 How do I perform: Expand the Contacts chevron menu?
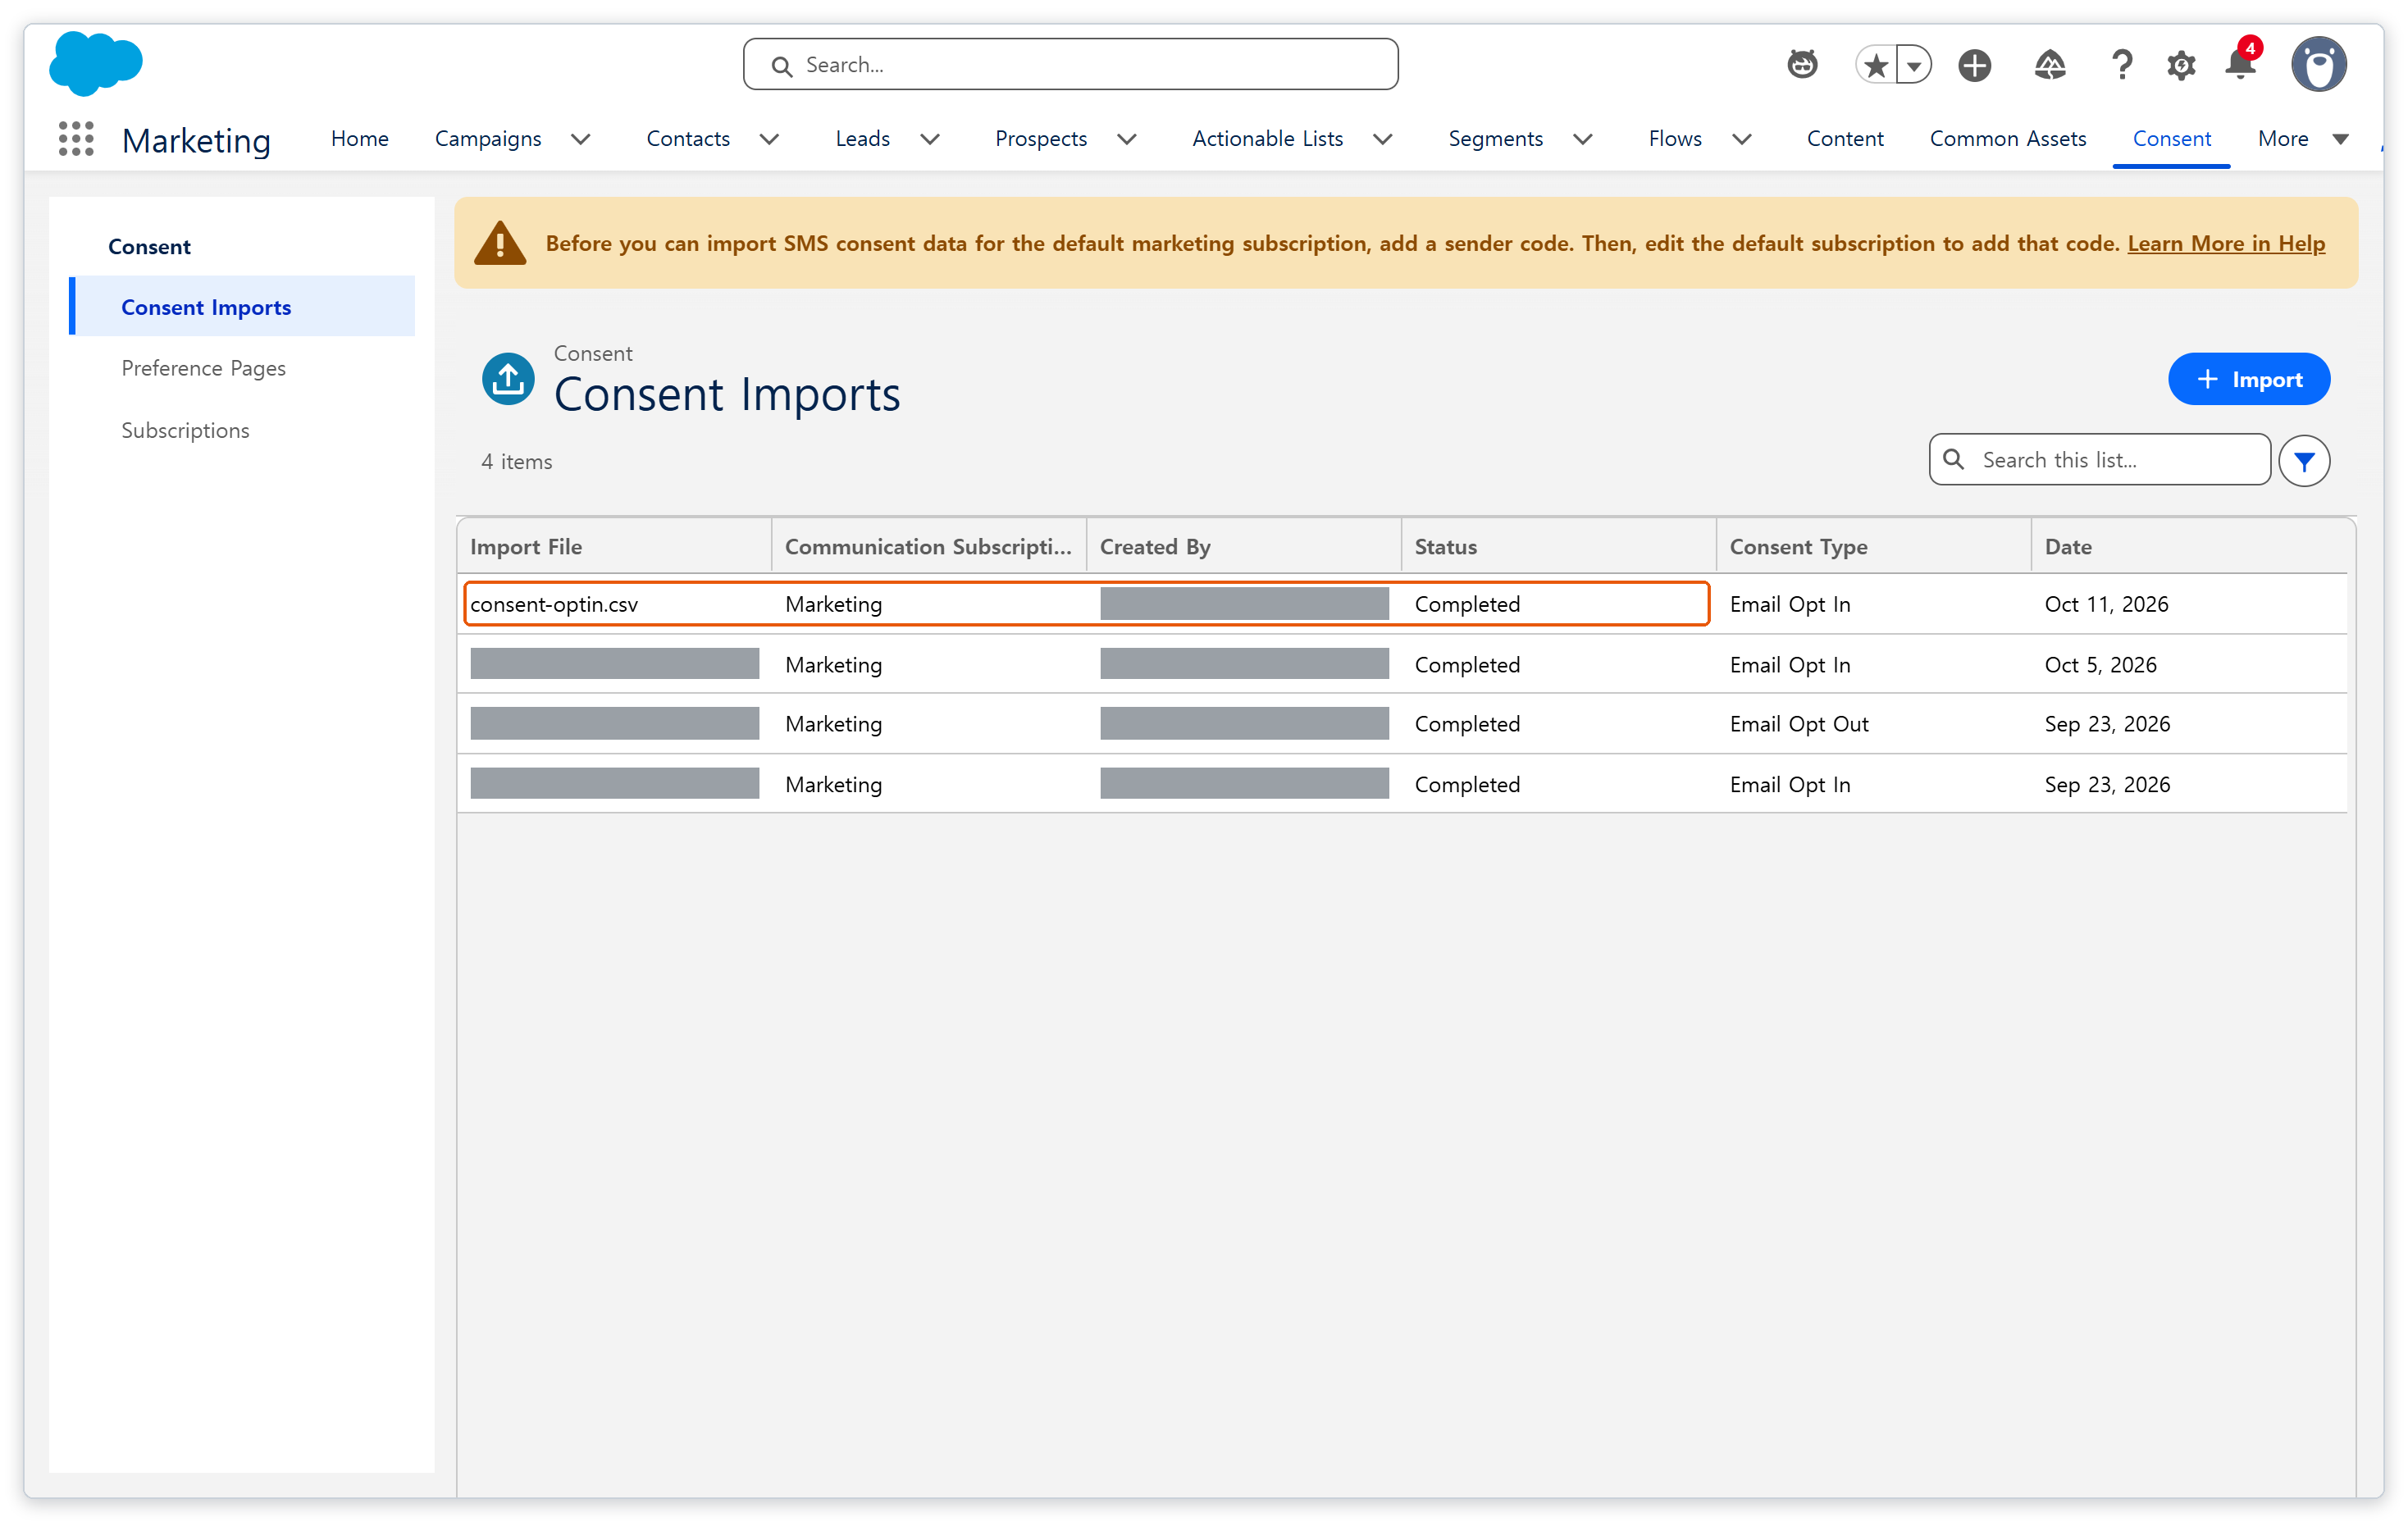pos(769,140)
